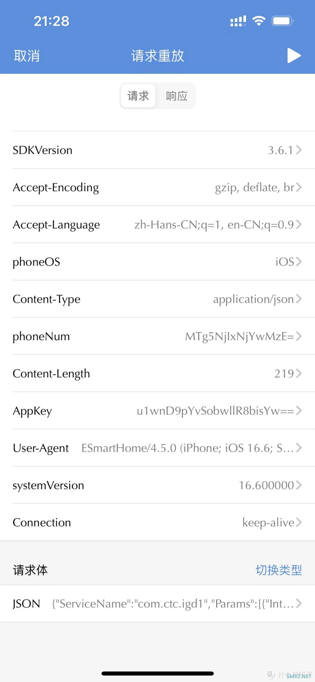Tap the battery status icon

tap(283, 21)
